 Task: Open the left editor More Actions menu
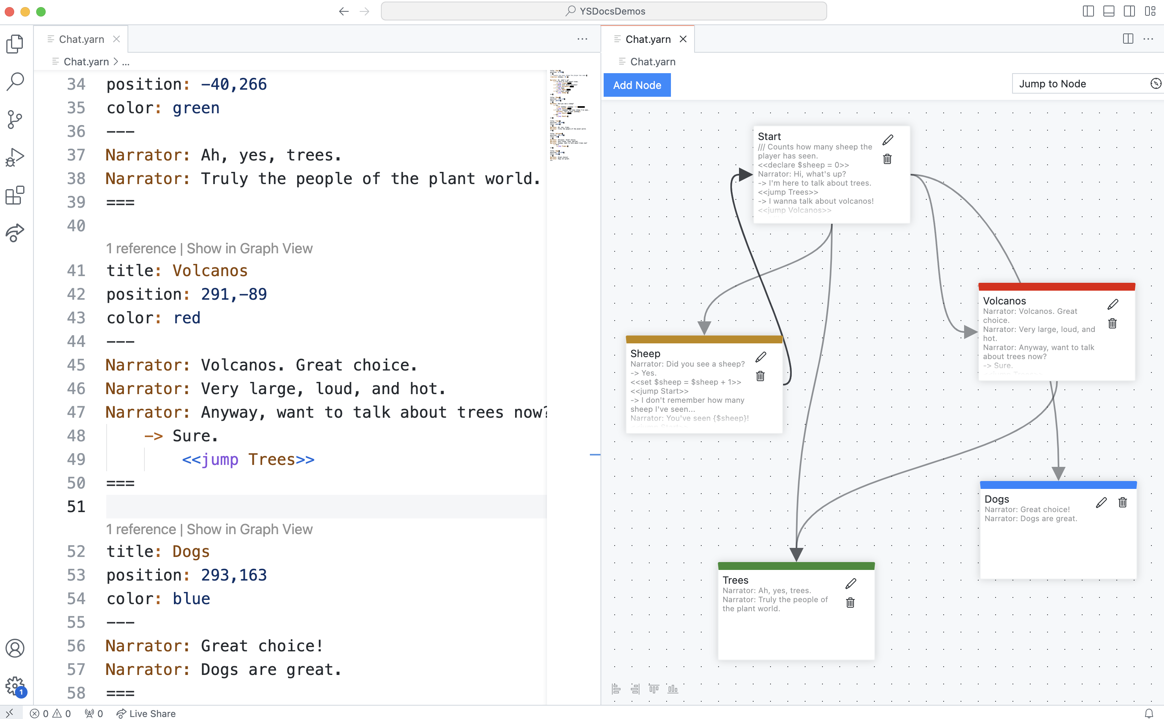click(582, 39)
